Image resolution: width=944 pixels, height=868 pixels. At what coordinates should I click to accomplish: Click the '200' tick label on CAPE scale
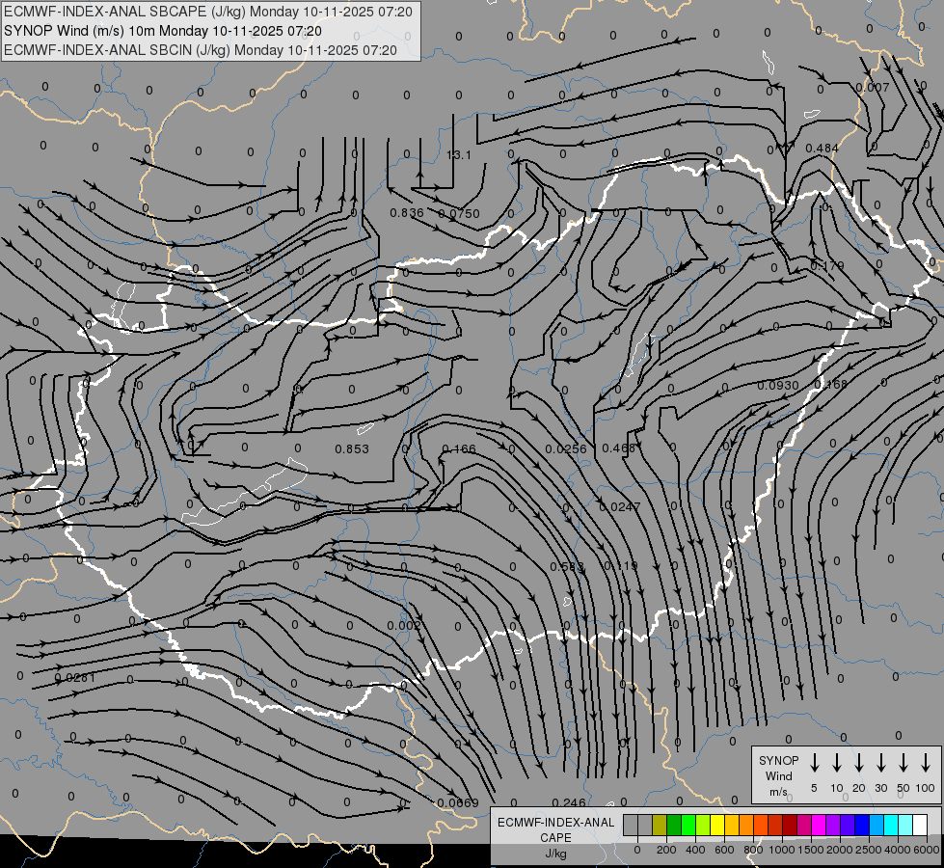click(666, 850)
